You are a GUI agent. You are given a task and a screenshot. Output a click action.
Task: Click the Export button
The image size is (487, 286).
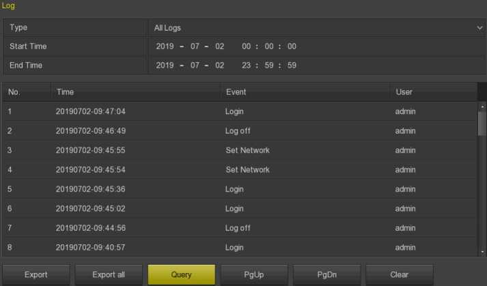[36, 274]
